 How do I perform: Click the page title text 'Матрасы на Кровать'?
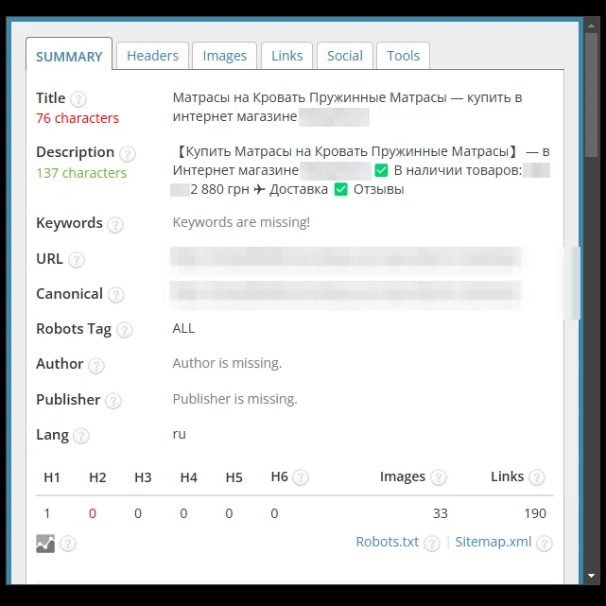[x=239, y=97]
